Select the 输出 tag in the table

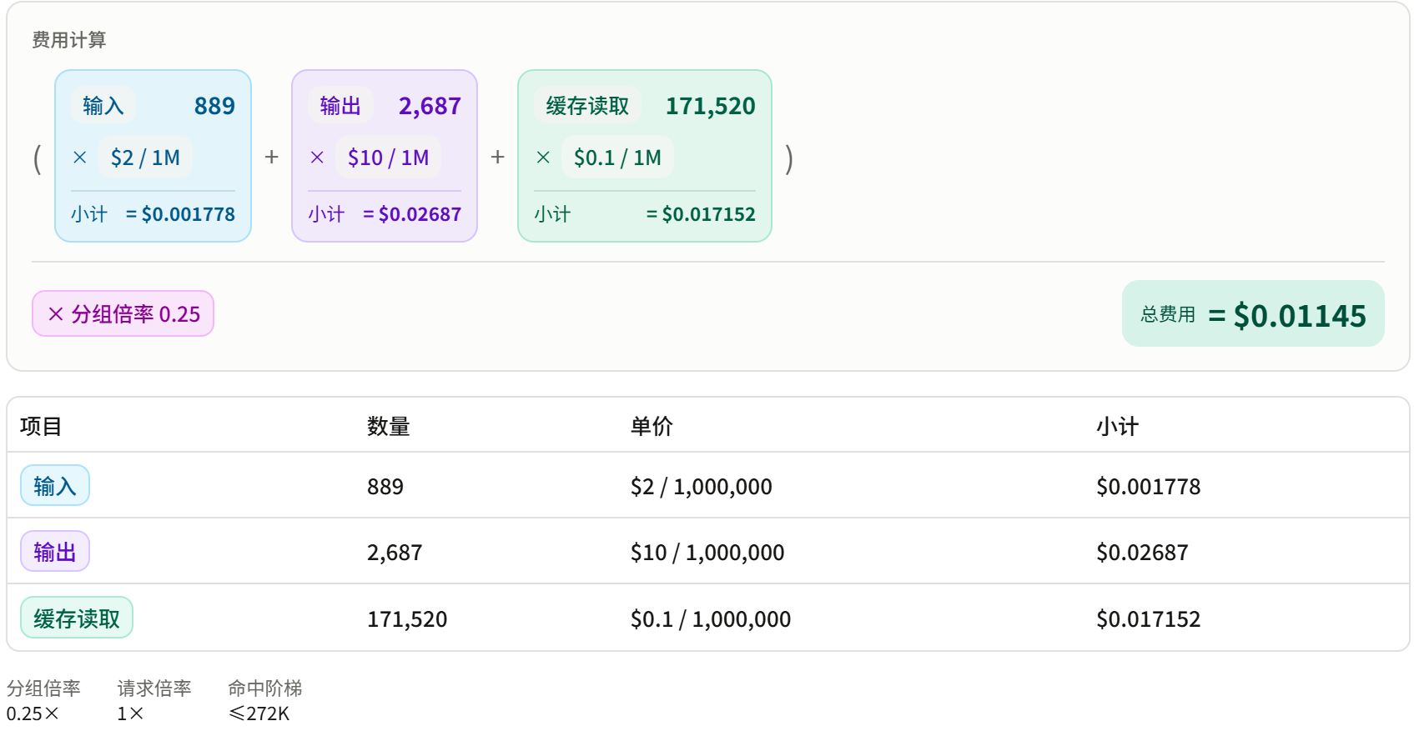click(x=55, y=551)
